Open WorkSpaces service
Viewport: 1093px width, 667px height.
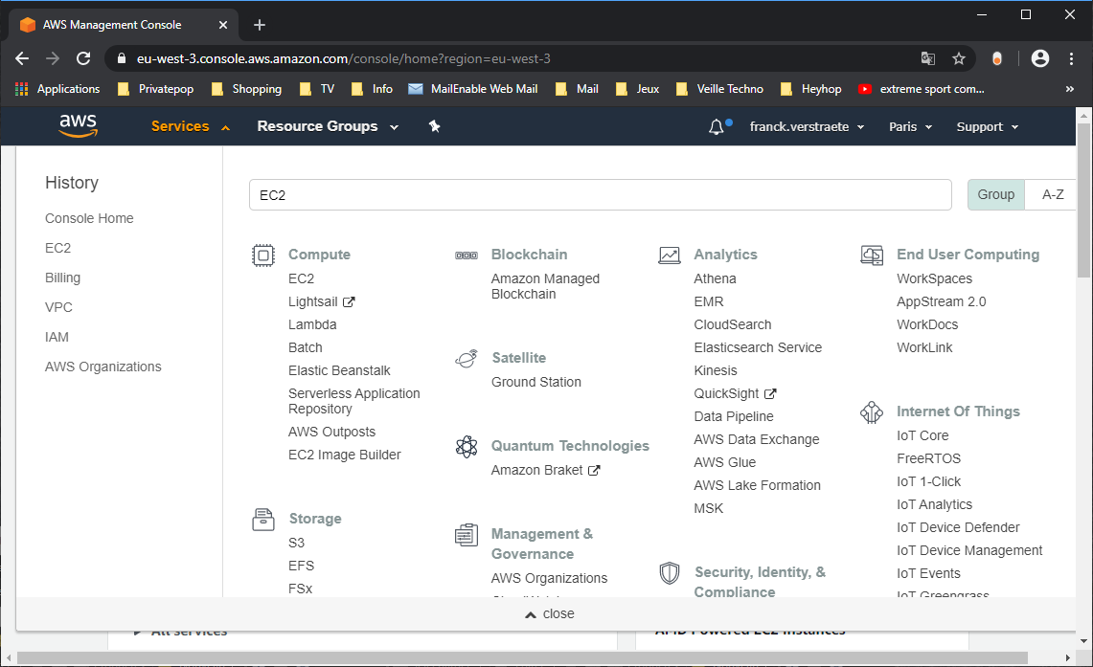[934, 278]
